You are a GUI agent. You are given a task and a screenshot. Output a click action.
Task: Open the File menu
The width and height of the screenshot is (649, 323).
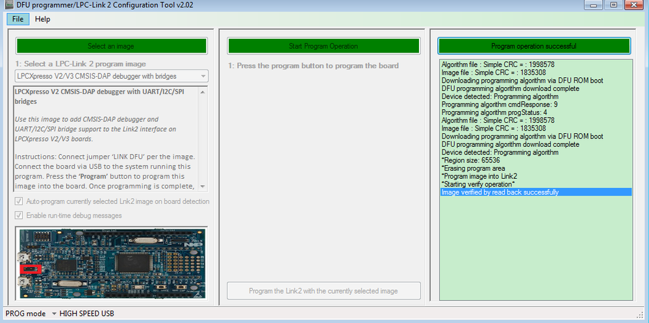point(18,19)
